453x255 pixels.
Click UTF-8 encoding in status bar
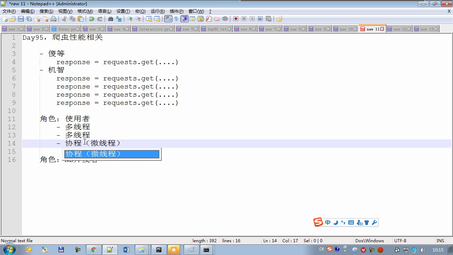point(400,241)
